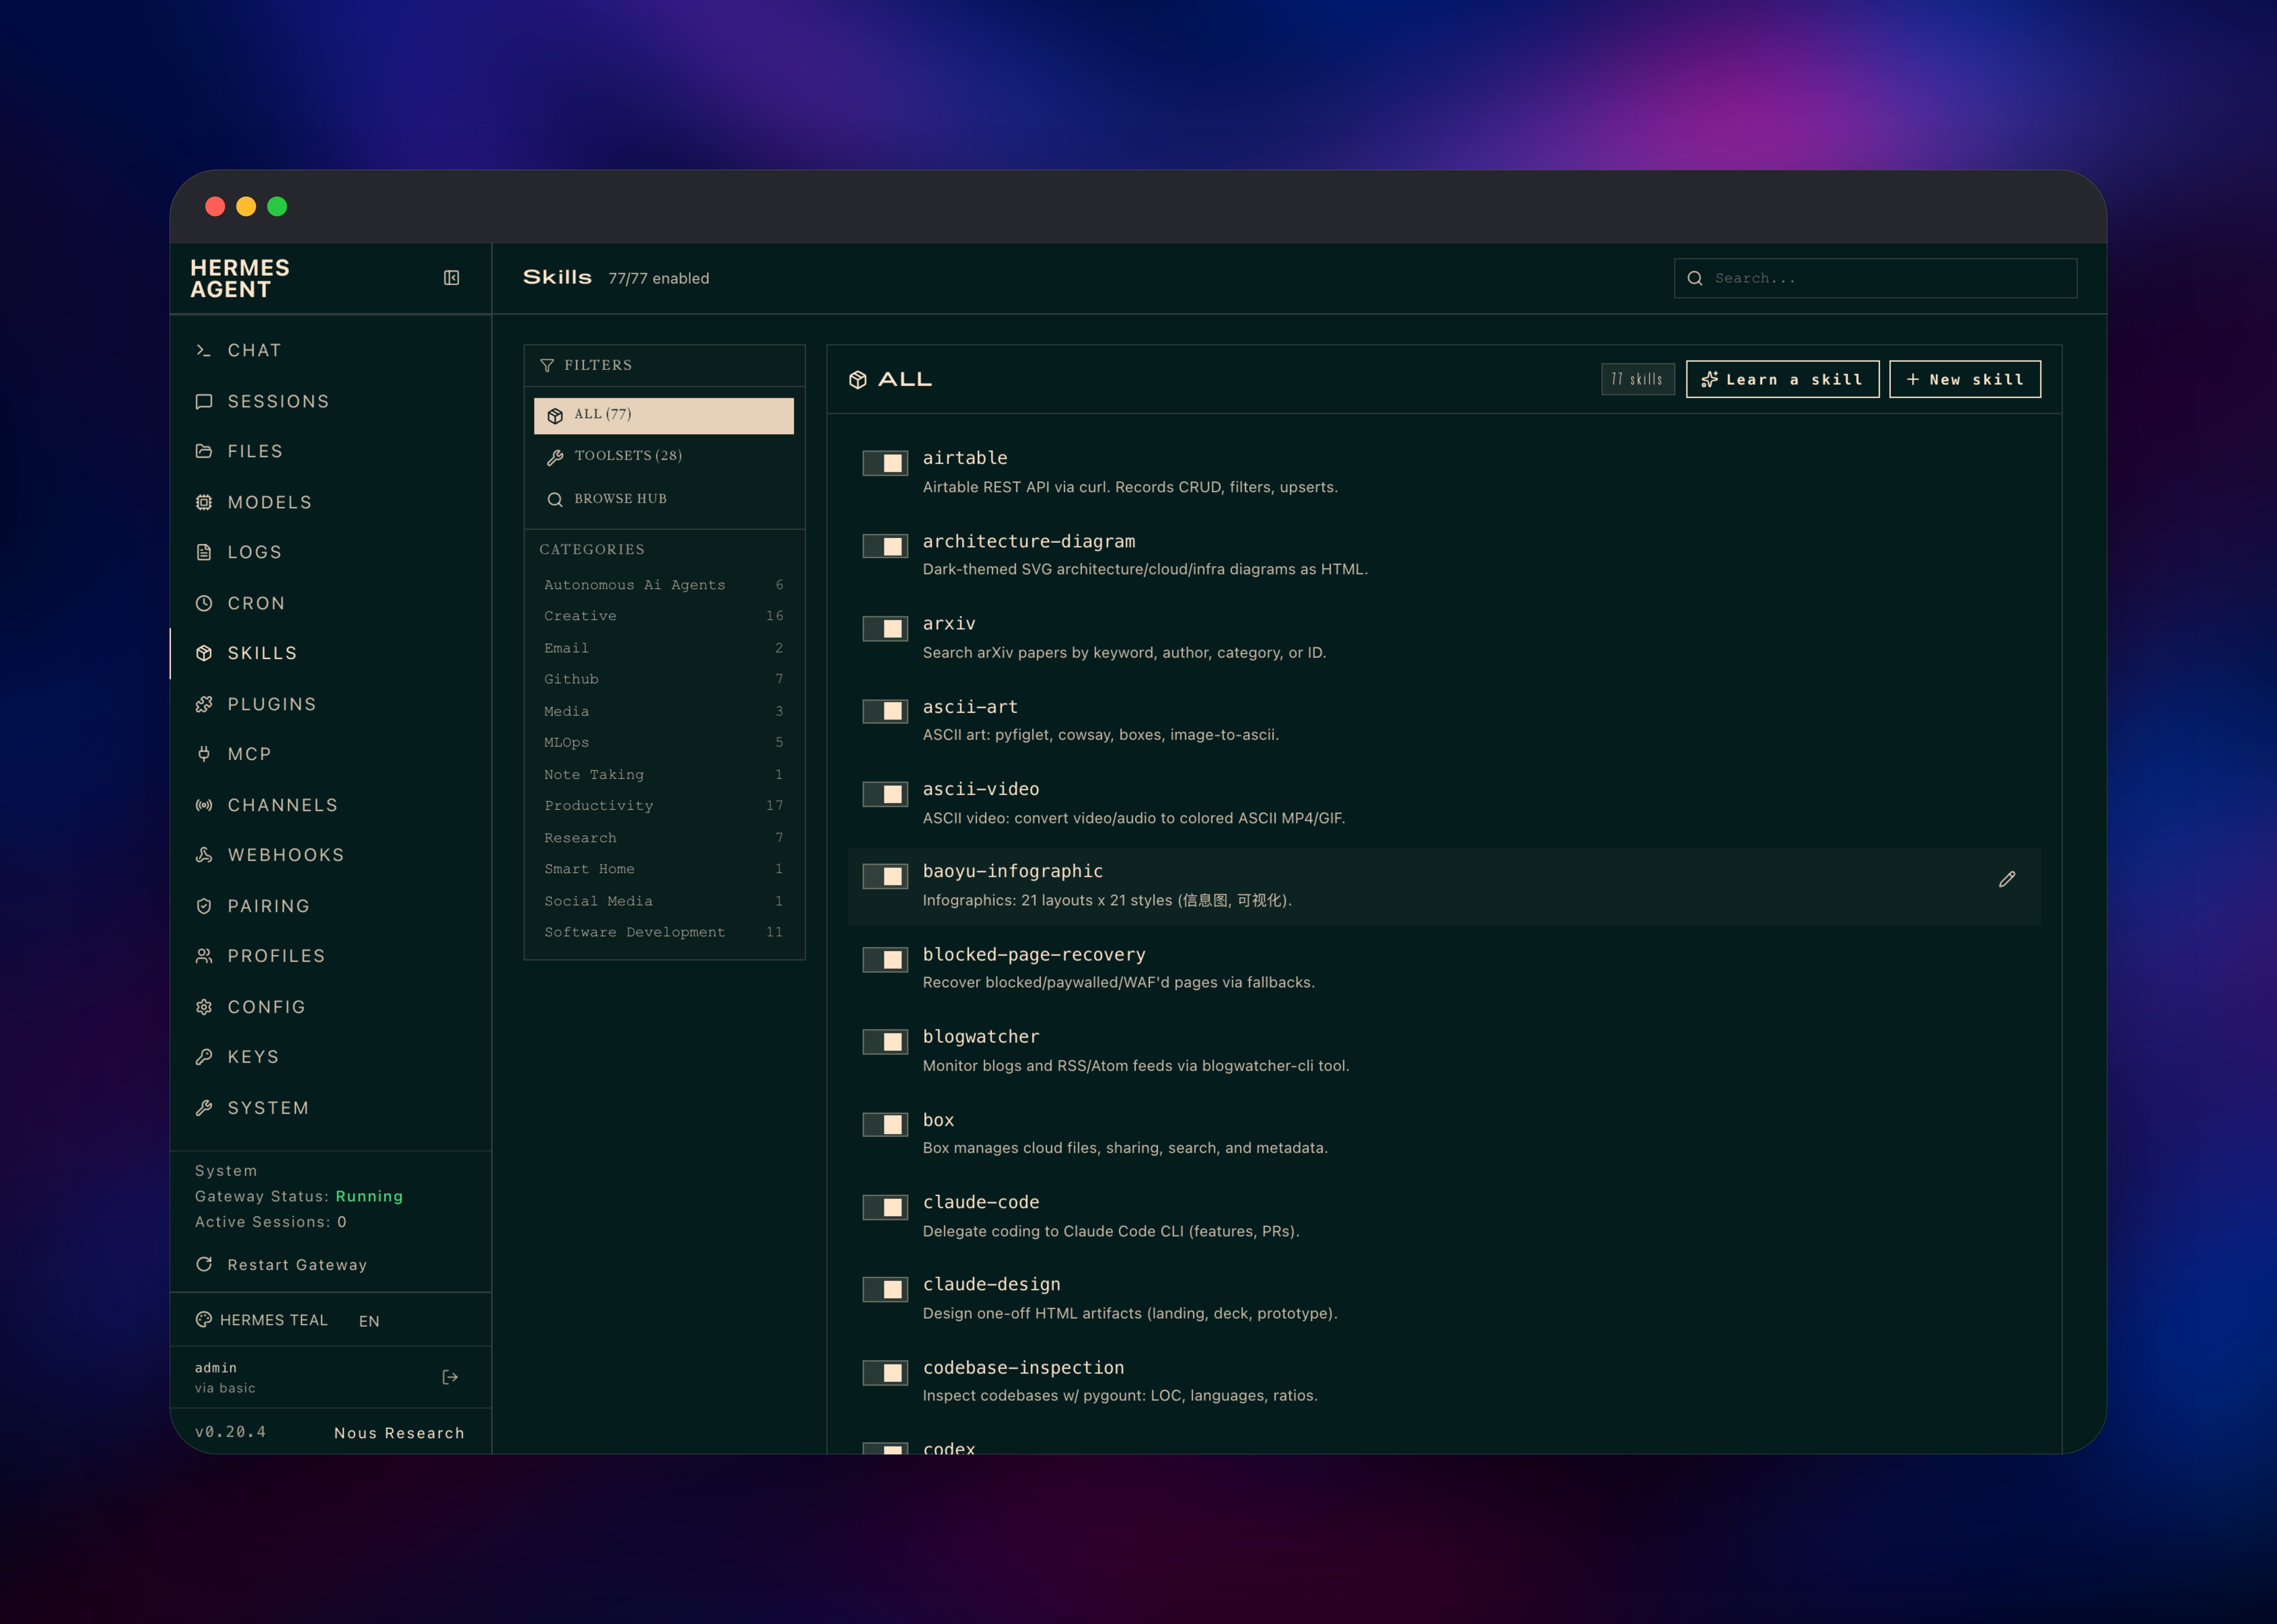Filter by Email category
Screen dimensions: 2277x1624
click(x=664, y=648)
